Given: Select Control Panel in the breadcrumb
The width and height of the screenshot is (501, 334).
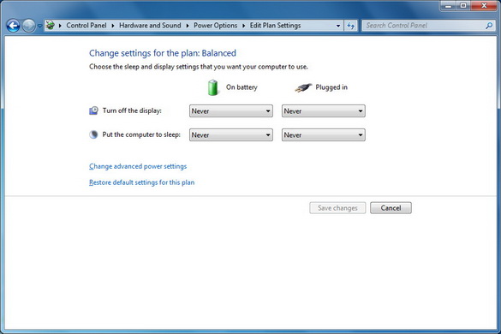Looking at the screenshot, I should coord(86,25).
